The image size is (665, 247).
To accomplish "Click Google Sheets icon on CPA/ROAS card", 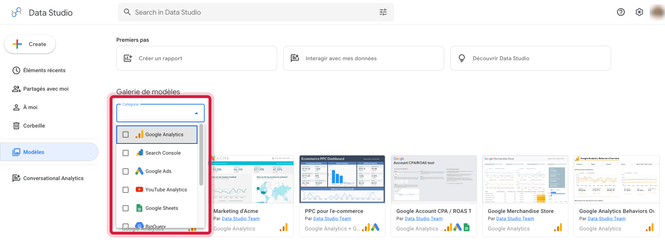I will [467, 228].
